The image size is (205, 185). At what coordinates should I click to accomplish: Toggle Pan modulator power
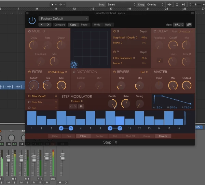click(29, 108)
